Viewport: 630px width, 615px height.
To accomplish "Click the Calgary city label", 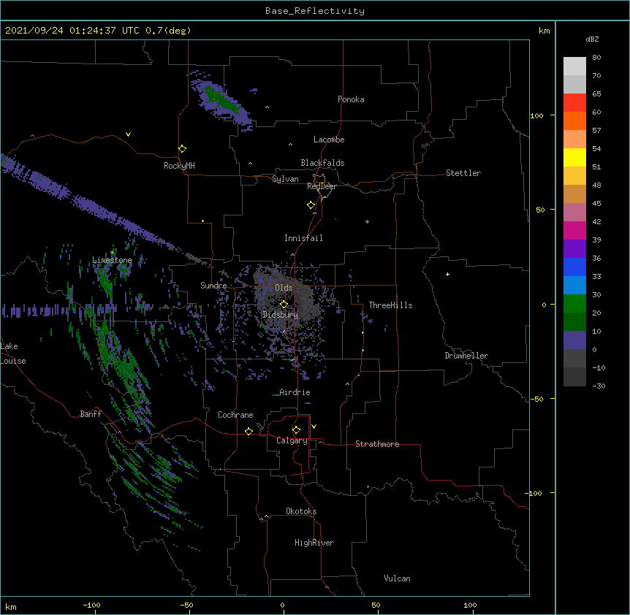I will [x=292, y=440].
